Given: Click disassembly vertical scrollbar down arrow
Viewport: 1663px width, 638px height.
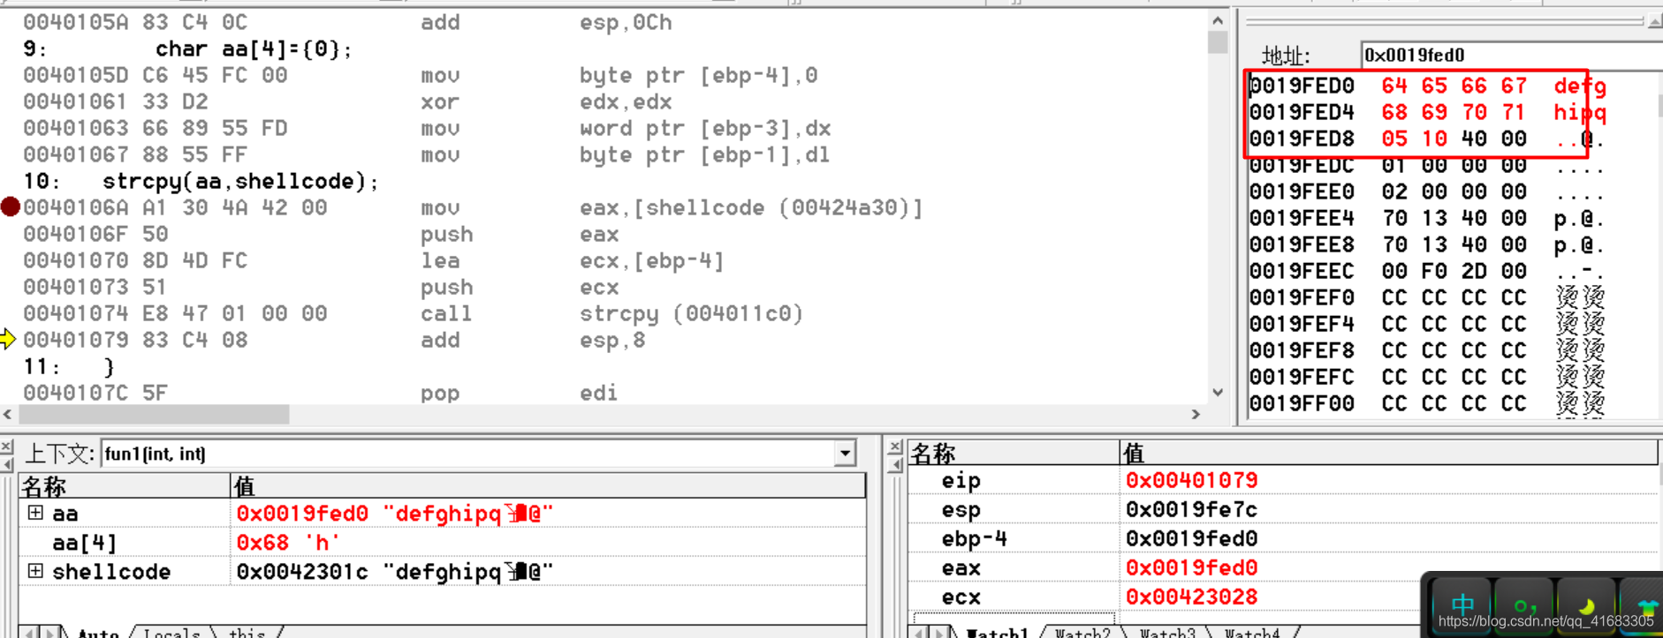Looking at the screenshot, I should [1218, 393].
